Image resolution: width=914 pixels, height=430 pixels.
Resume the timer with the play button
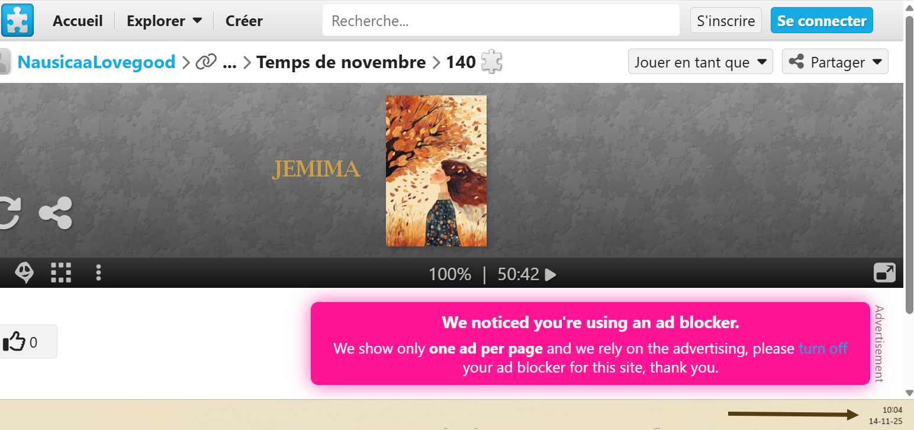(551, 274)
